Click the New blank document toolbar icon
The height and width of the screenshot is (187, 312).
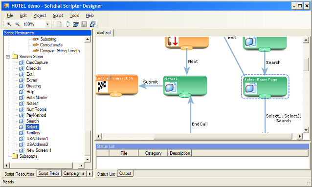59,24
